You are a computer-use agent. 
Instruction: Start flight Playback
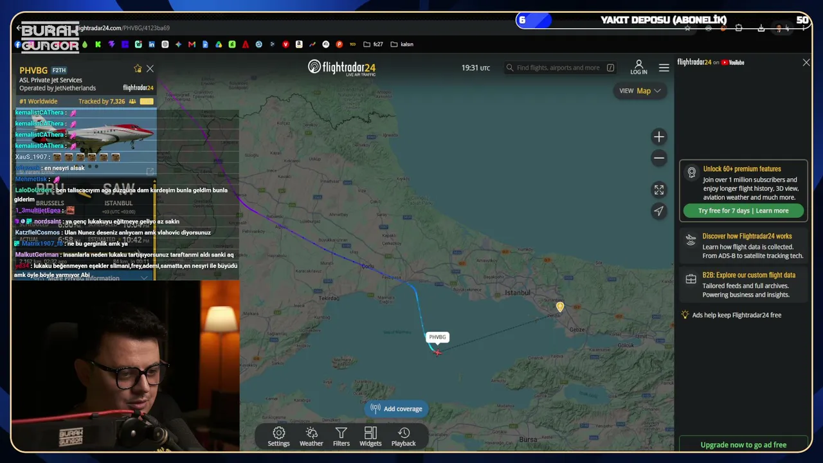(404, 437)
